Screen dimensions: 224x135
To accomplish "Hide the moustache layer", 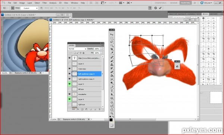I will pos(69,94).
